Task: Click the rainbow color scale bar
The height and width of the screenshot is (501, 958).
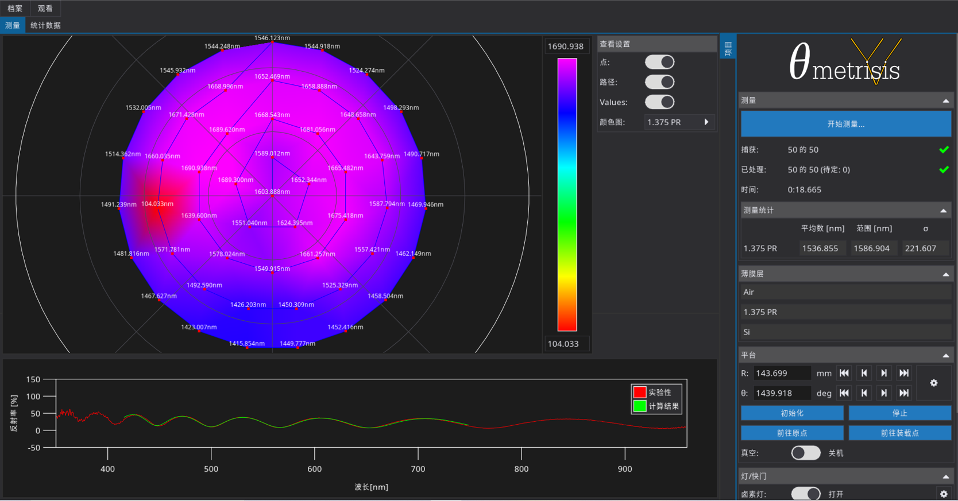Action: click(567, 195)
